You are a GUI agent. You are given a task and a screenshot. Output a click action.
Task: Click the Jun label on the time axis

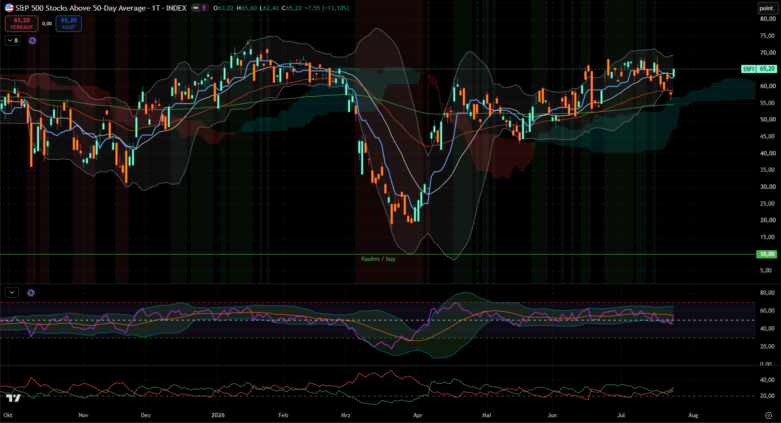pyautogui.click(x=552, y=415)
